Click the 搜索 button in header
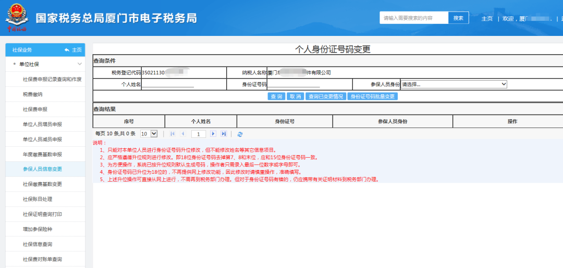The width and height of the screenshot is (563, 268). point(459,18)
